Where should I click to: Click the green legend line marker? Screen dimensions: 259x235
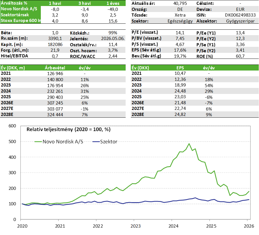pos(38,141)
